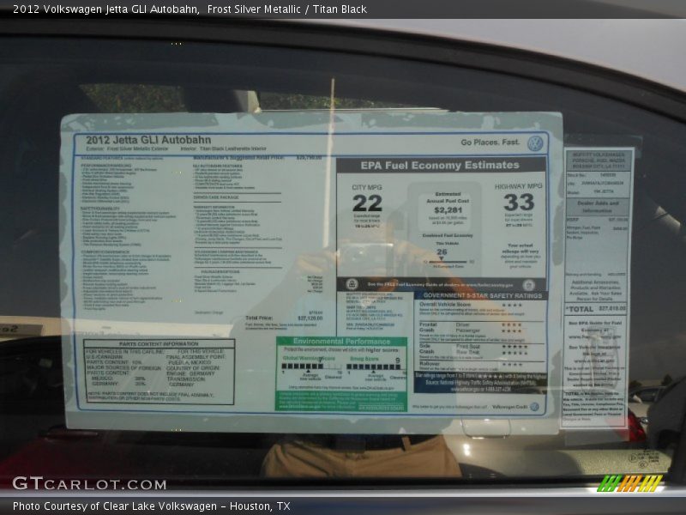The image size is (686, 515).
Task: Click the Frontal Crash Driver star rating
Action: point(511,325)
